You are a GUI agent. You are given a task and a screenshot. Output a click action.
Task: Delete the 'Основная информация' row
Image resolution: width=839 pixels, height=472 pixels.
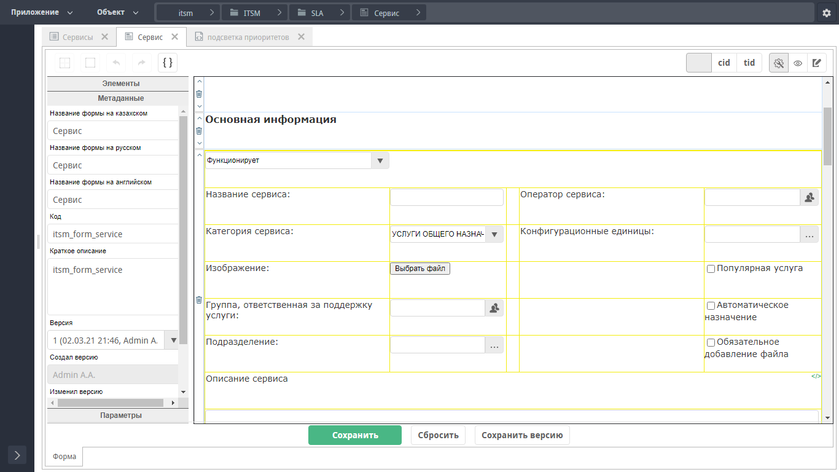pos(199,131)
